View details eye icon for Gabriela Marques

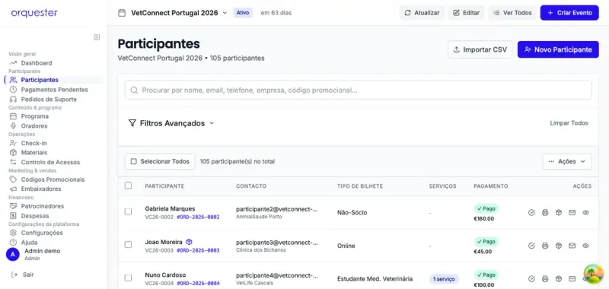[585, 213]
